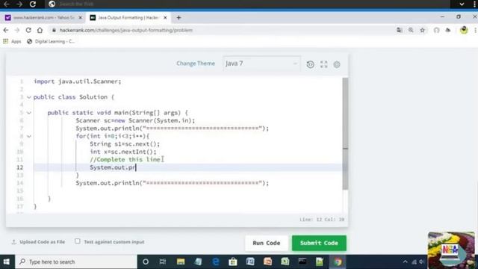Image resolution: width=478 pixels, height=269 pixels.
Task: Open the outer browser dropdown chevron
Action: pos(462,4)
